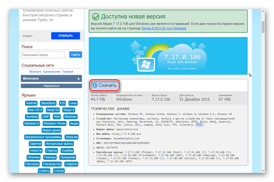The height and width of the screenshot is (182, 274).
Task: Select the Symbian tag
Action: pyautogui.click(x=32, y=117)
